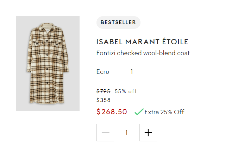Open the Isabel Marant Étoile brand link
The width and height of the screenshot is (244, 154).
pos(142,42)
